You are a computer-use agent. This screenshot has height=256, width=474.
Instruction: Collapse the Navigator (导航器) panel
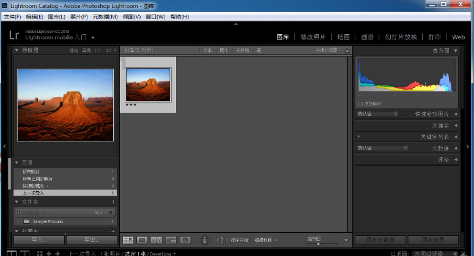(17, 50)
